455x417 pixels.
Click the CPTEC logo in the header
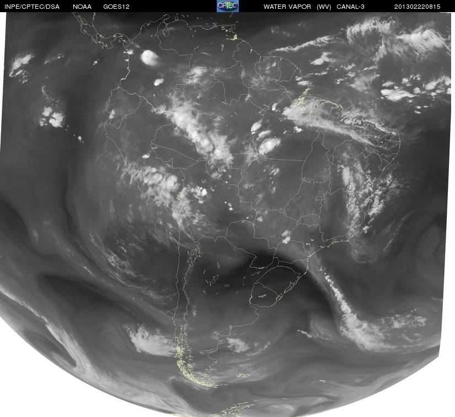[x=228, y=6]
